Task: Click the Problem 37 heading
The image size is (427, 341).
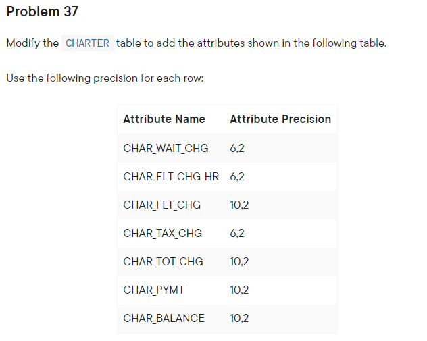Action: [43, 12]
